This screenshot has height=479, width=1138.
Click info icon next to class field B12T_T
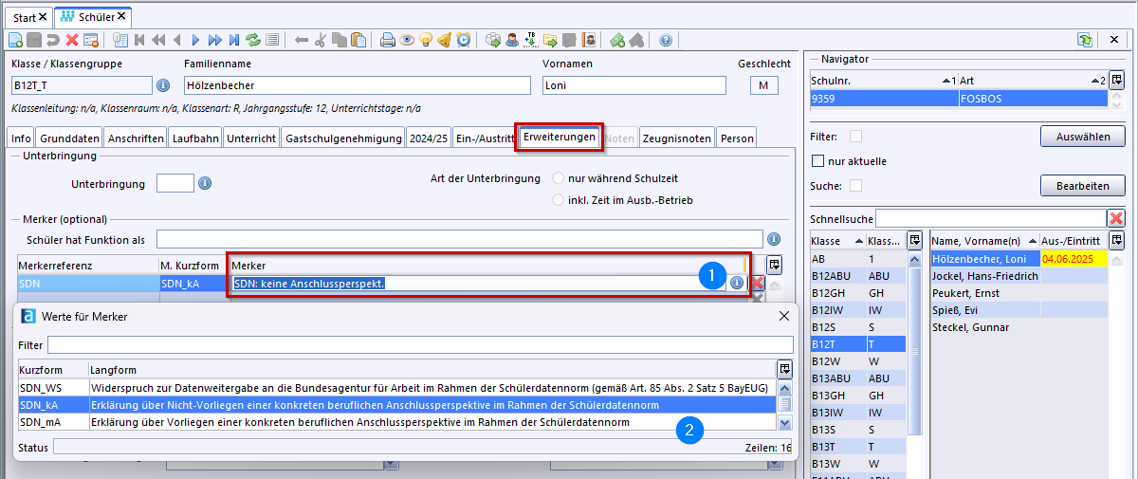pyautogui.click(x=162, y=85)
